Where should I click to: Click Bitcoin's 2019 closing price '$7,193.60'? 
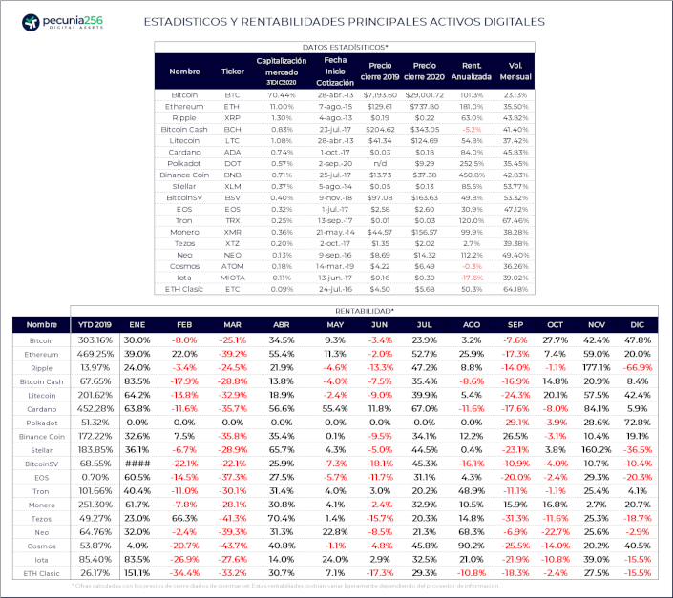click(380, 95)
